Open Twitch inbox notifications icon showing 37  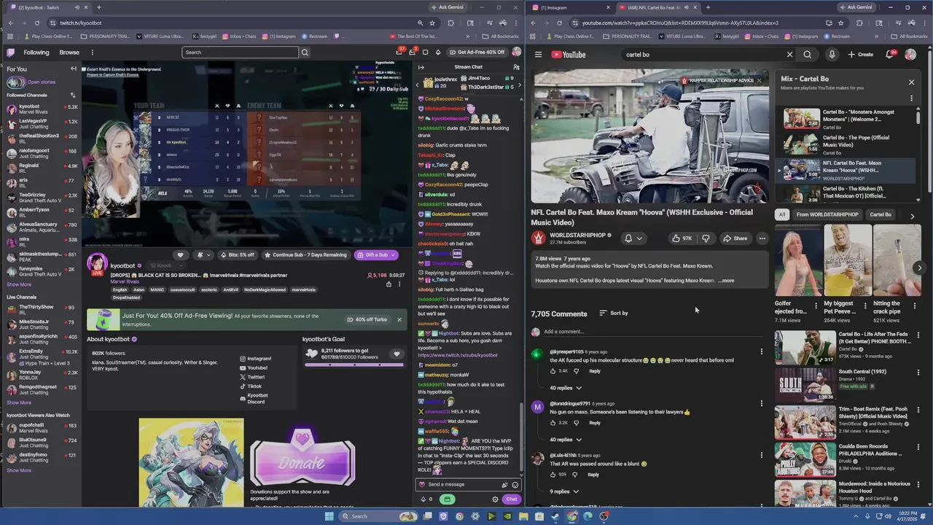pos(399,52)
